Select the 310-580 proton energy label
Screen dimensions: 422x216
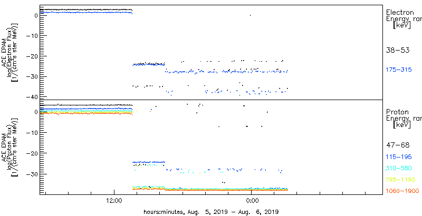pyautogui.click(x=399, y=169)
